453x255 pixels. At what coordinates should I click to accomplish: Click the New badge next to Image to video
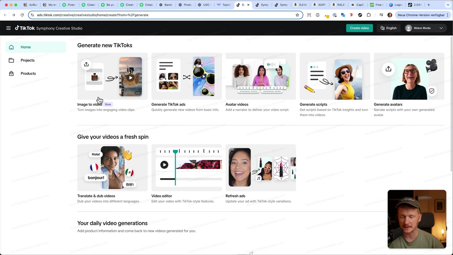pos(108,104)
